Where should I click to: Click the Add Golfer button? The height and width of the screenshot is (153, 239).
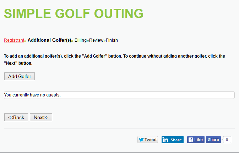point(20,76)
